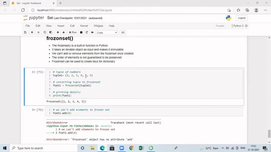Open the volume control in system tray
The width and height of the screenshot is (271, 152).
pyautogui.click(x=227, y=148)
